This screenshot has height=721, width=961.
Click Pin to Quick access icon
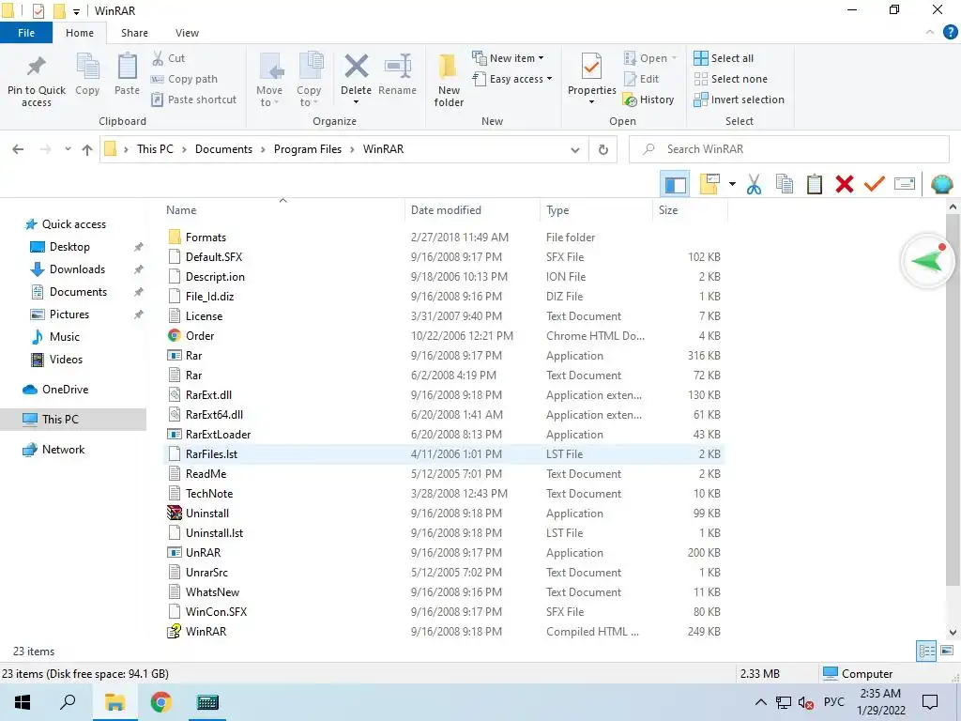(37, 66)
